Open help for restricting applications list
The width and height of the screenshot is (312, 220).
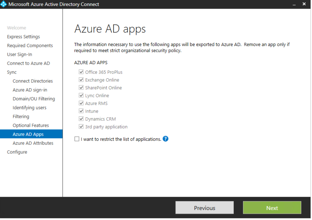pyautogui.click(x=165, y=139)
